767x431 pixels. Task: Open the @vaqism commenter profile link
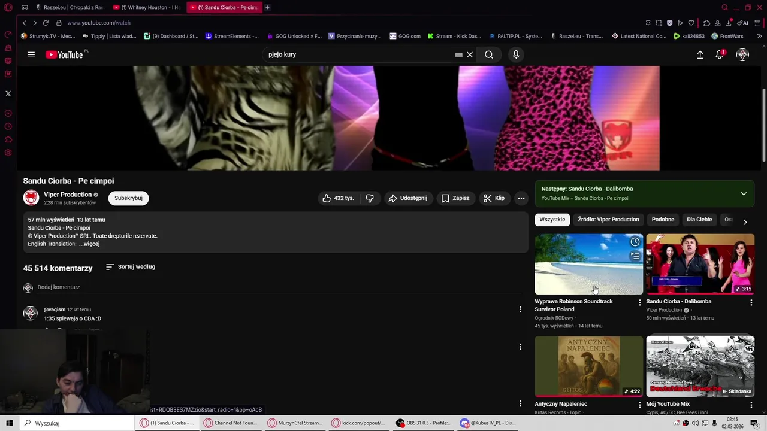tap(55, 309)
